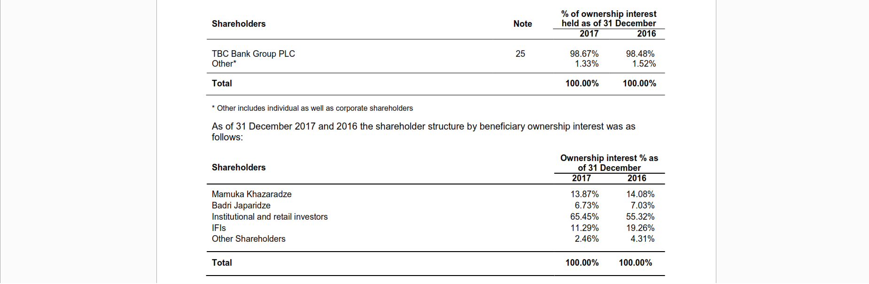Click the TBC Bank Group PLC row label
The width and height of the screenshot is (869, 284).
(x=253, y=54)
